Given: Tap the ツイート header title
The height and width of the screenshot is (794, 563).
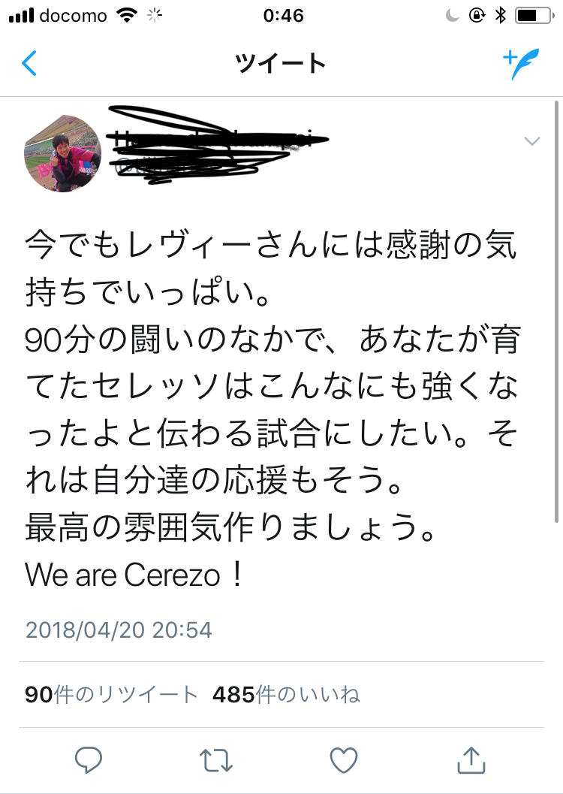Looking at the screenshot, I should [x=281, y=63].
